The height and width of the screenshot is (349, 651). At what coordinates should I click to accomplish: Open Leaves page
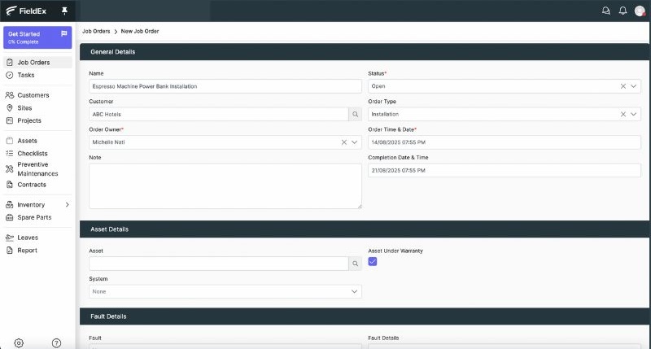pos(37,238)
